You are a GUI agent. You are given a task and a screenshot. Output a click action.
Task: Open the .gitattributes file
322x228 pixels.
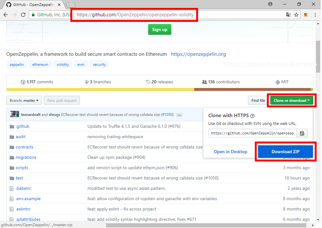28,219
